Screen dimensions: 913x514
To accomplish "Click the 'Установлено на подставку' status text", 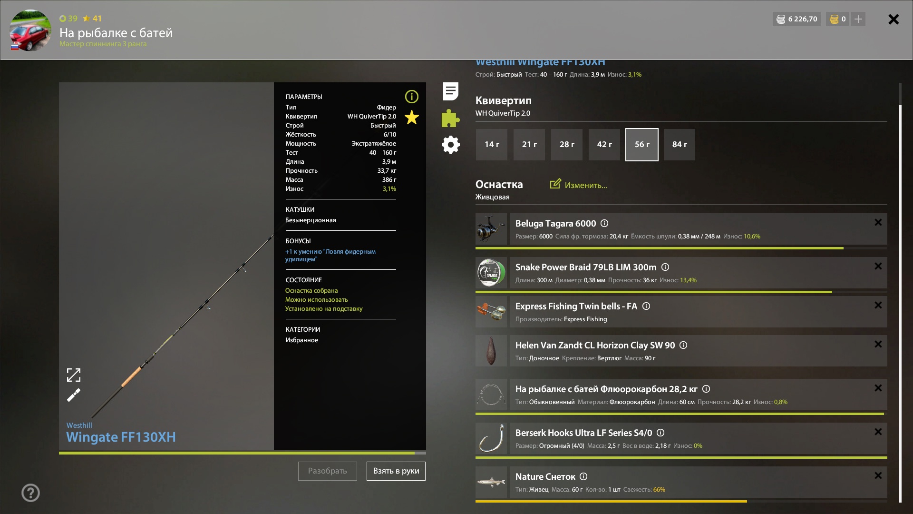I will pos(324,308).
